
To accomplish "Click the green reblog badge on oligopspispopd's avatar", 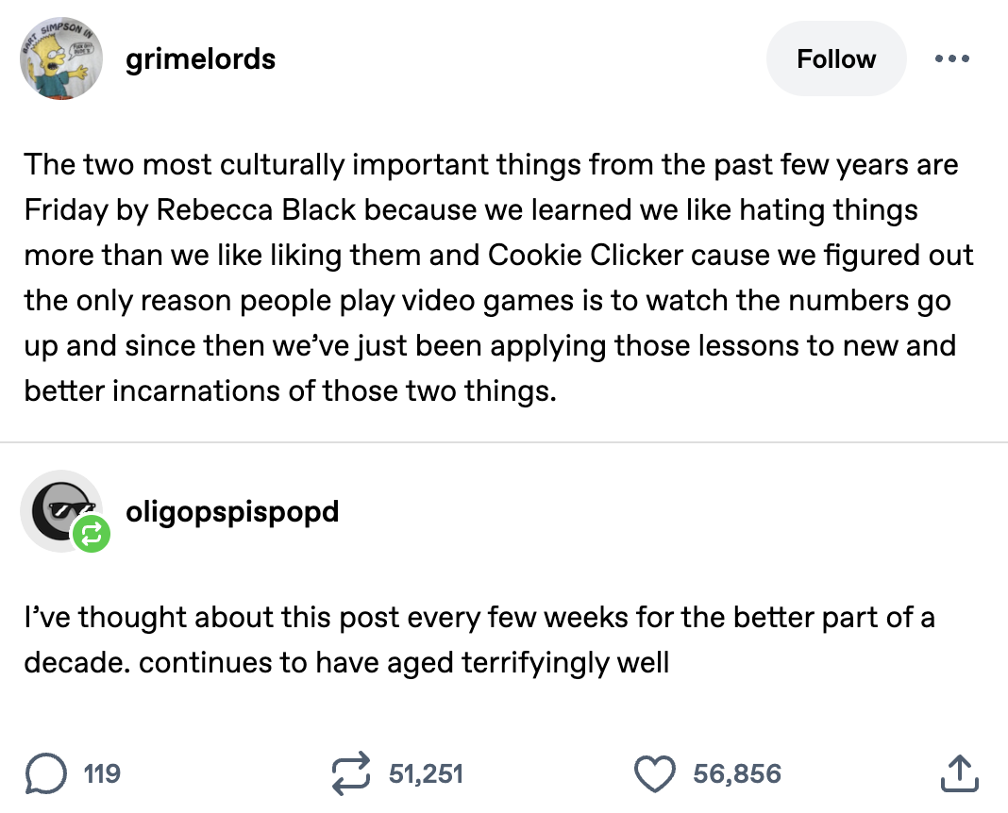I will (93, 536).
